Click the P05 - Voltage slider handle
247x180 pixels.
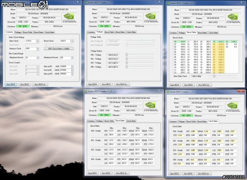[x=127, y=62]
